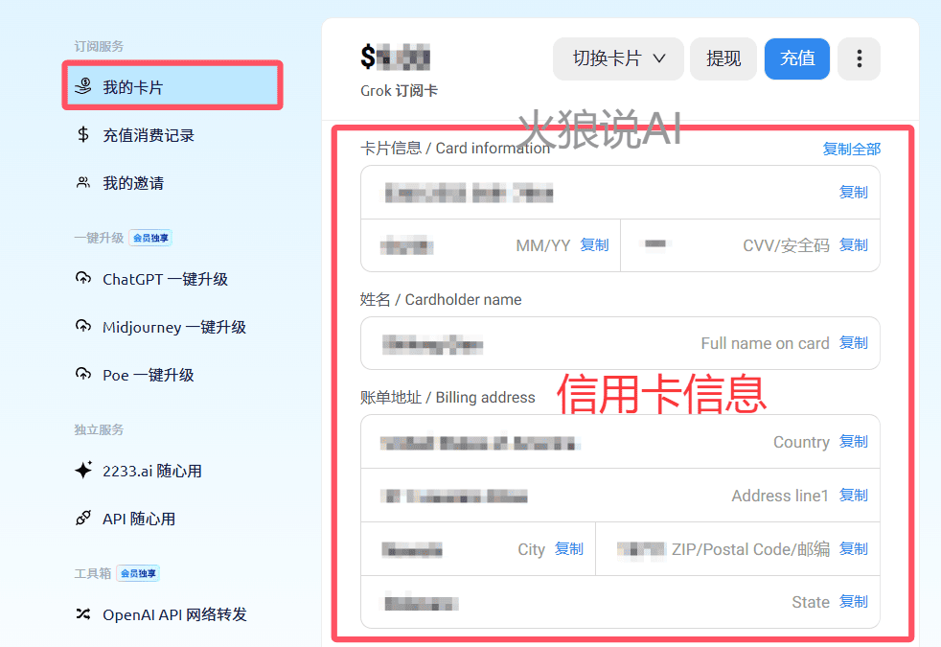941x647 pixels.
Task: Go to 我的邀请 in the sidebar
Action: pyautogui.click(x=133, y=183)
